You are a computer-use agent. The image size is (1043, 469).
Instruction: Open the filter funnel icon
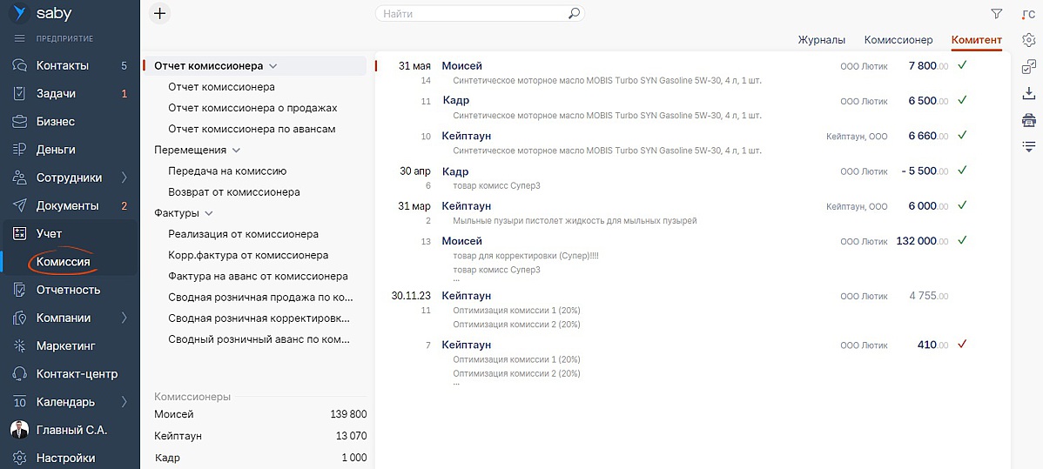tap(997, 14)
